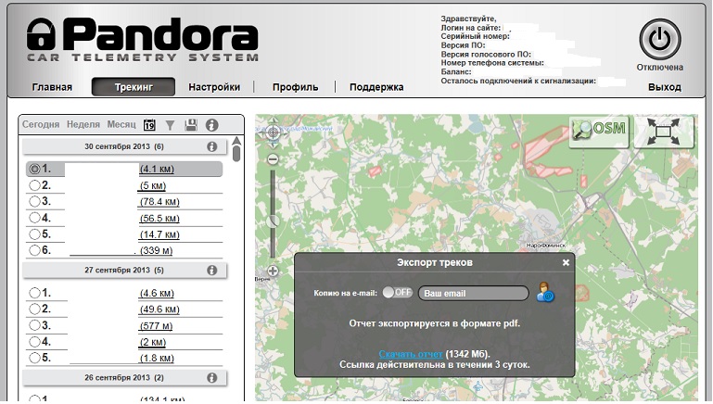Viewport: 713px width, 404px height.
Task: Zoom out with map minus button
Action: pyautogui.click(x=273, y=159)
